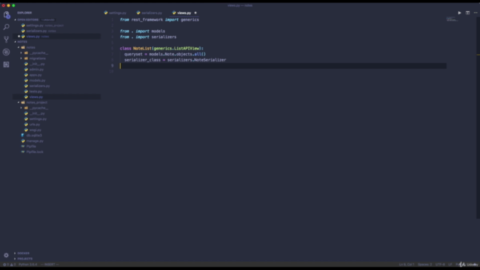Click the NoteList class name in code
Viewport: 480px width, 270px height.
point(142,48)
